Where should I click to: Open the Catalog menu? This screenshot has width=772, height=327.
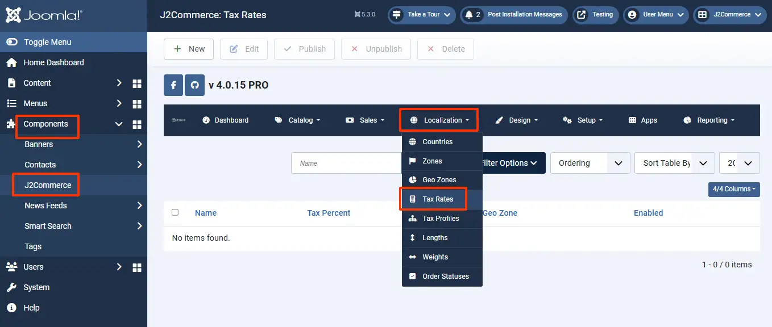(x=297, y=120)
